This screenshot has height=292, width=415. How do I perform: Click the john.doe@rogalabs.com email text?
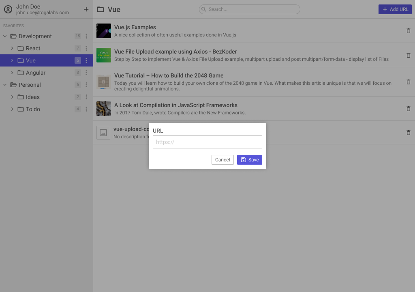point(42,13)
